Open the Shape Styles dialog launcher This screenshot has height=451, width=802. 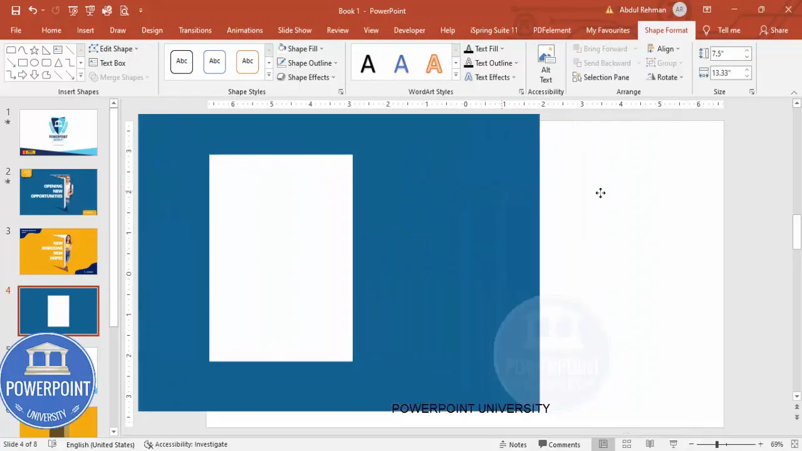341,92
